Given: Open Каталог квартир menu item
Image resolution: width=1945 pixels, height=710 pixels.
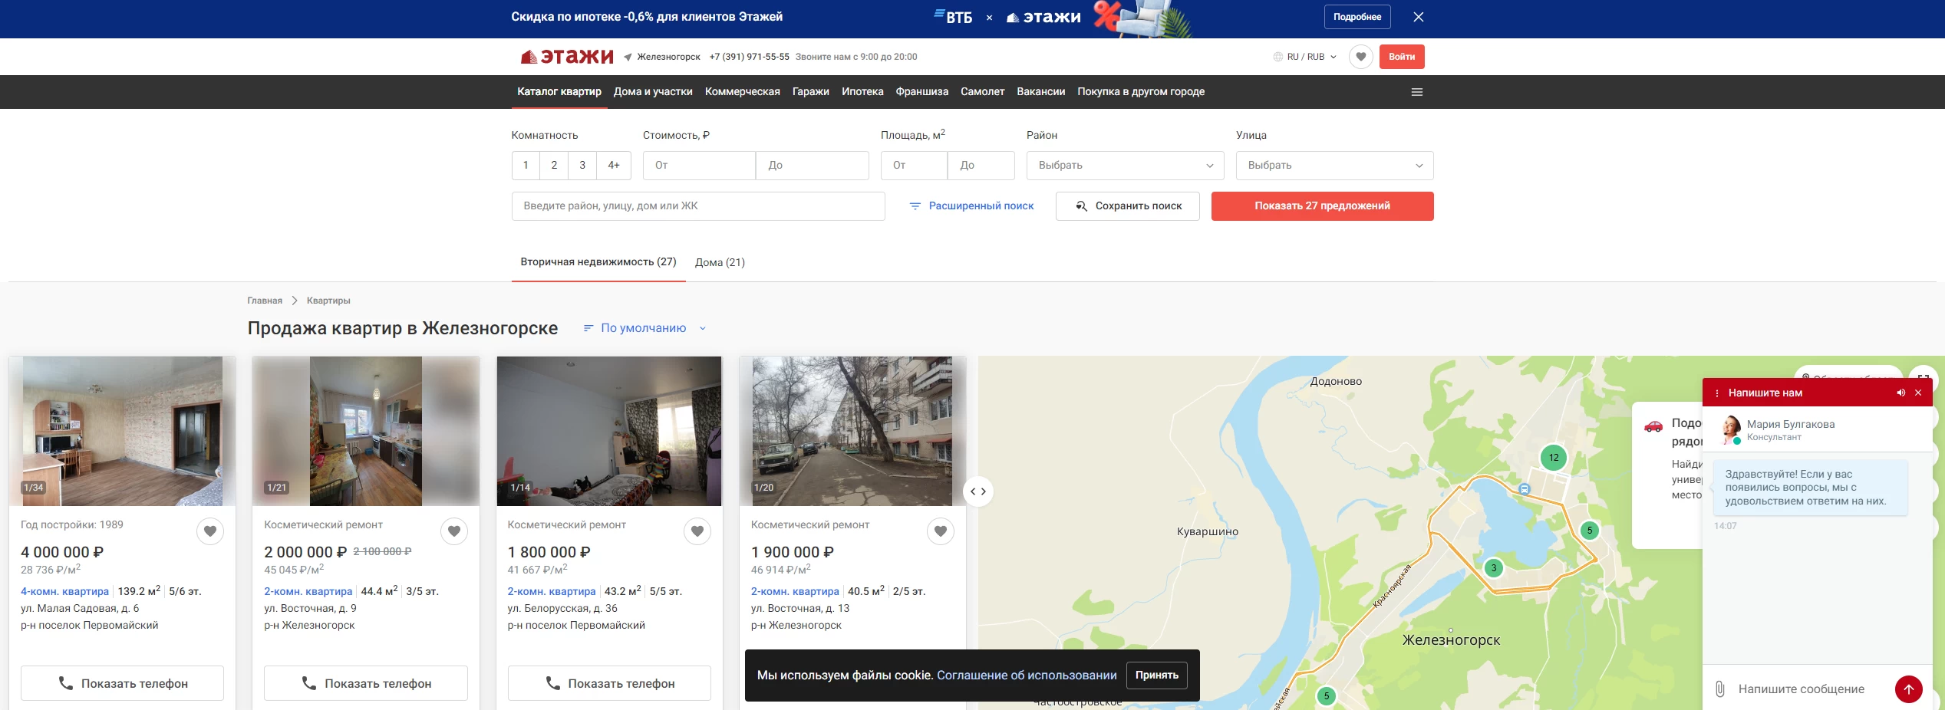Looking at the screenshot, I should click(559, 92).
